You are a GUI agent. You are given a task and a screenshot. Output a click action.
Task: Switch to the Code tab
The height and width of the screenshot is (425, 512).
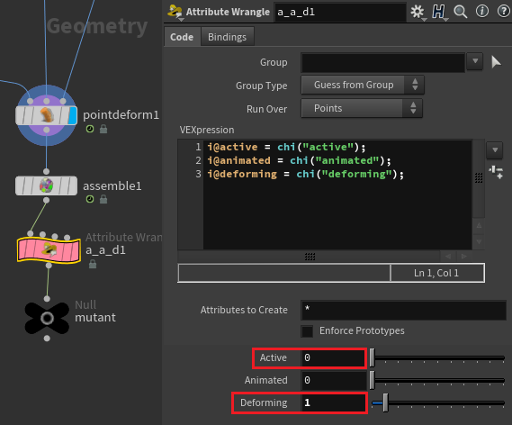click(182, 37)
